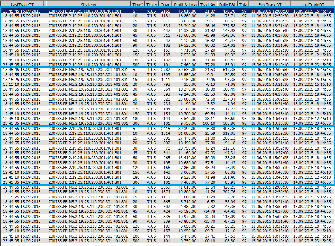Click the trade average "80,32" in TradeAv column
Viewport: 335px width, 246px height.
(x=210, y=45)
